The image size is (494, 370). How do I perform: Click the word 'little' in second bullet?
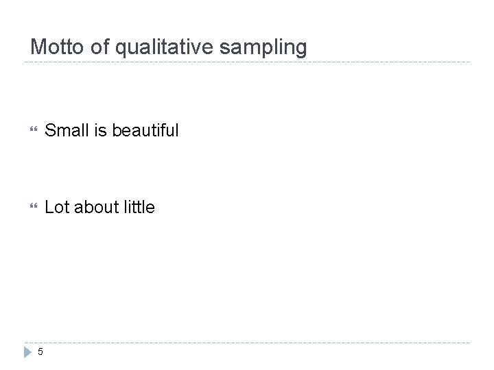137,206
